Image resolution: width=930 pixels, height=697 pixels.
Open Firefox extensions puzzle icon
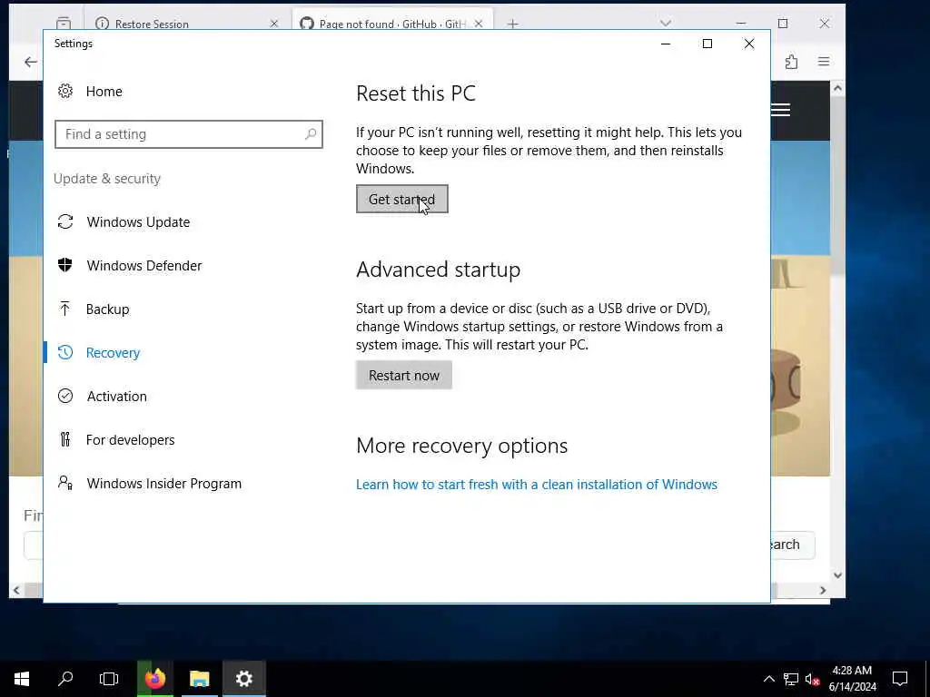[791, 62]
